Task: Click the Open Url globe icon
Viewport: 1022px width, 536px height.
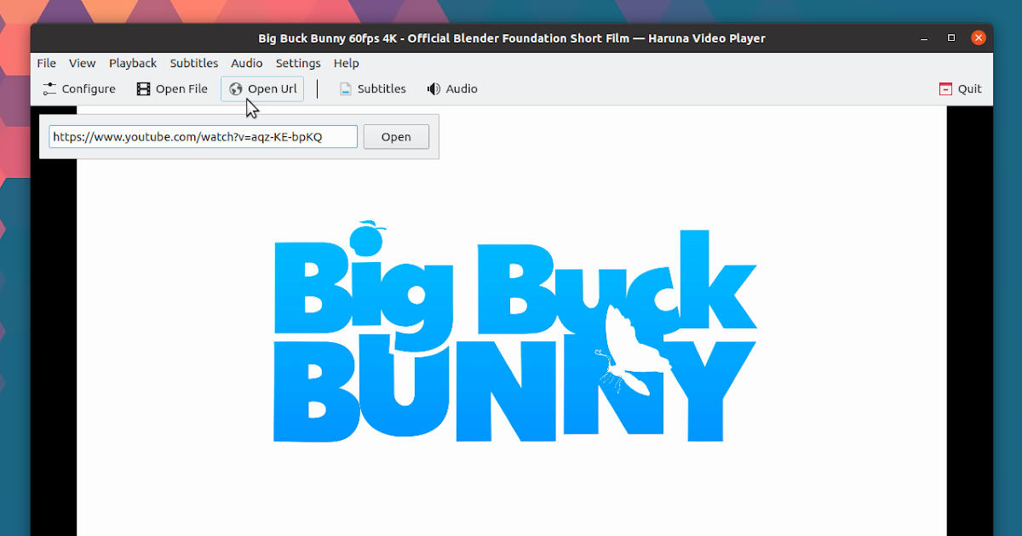Action: pos(236,88)
